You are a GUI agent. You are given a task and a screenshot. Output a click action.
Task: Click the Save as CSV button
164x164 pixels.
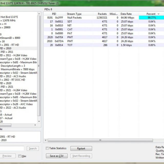(57, 156)
